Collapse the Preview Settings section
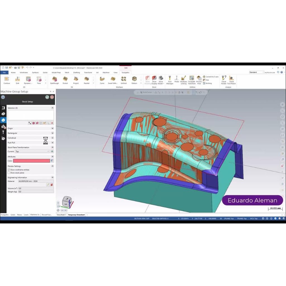Screen dimensions: 286x286 point(52,166)
